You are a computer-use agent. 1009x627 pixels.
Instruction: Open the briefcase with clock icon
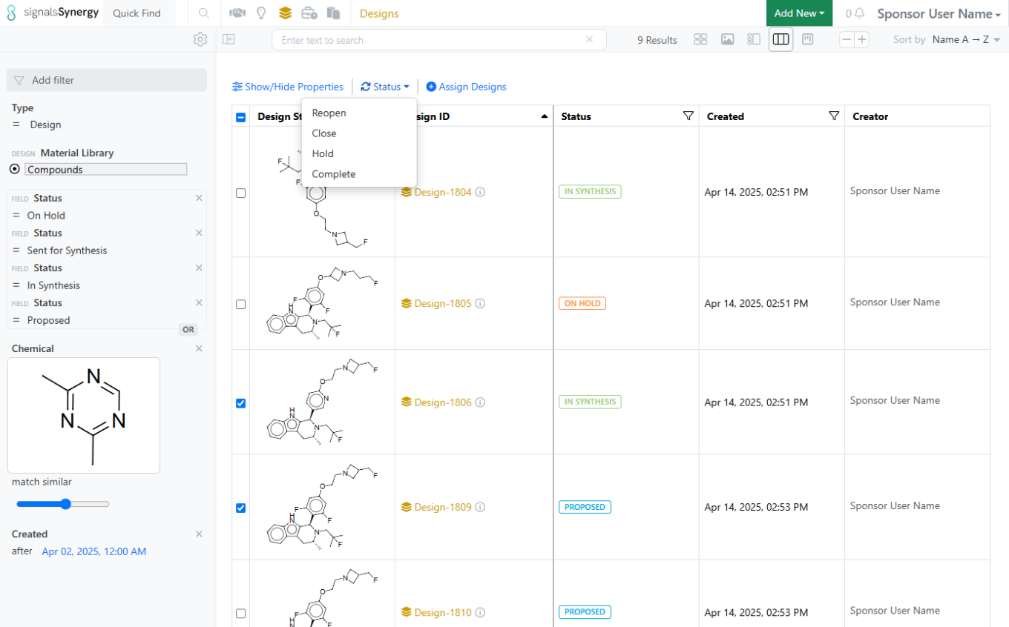(x=309, y=13)
